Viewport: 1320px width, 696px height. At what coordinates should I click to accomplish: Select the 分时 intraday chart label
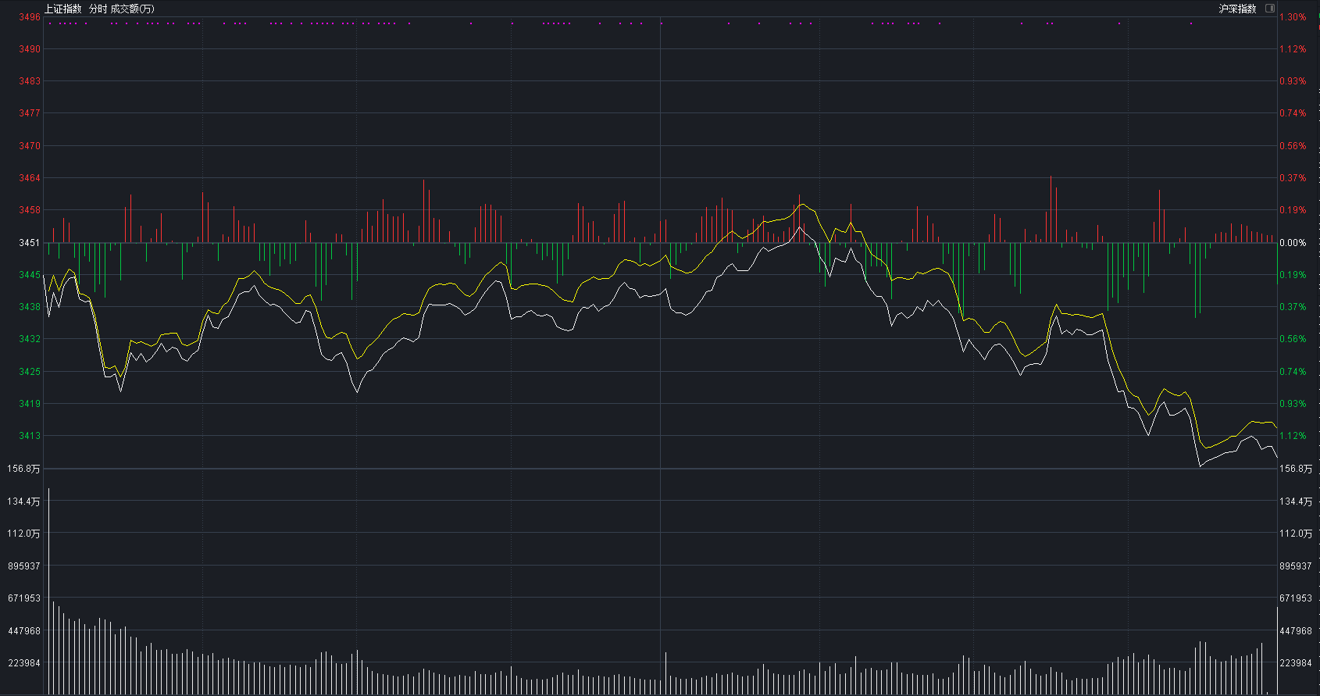click(98, 9)
